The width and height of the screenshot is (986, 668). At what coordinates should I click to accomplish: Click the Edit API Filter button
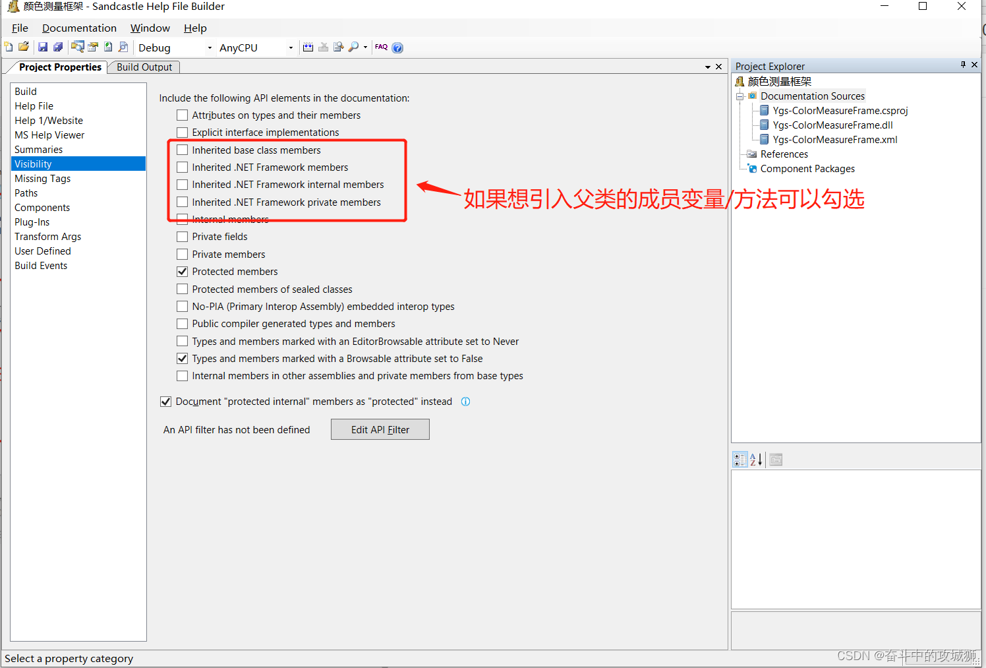point(380,429)
